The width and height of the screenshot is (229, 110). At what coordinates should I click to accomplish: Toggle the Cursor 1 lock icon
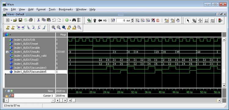[x=7, y=96]
